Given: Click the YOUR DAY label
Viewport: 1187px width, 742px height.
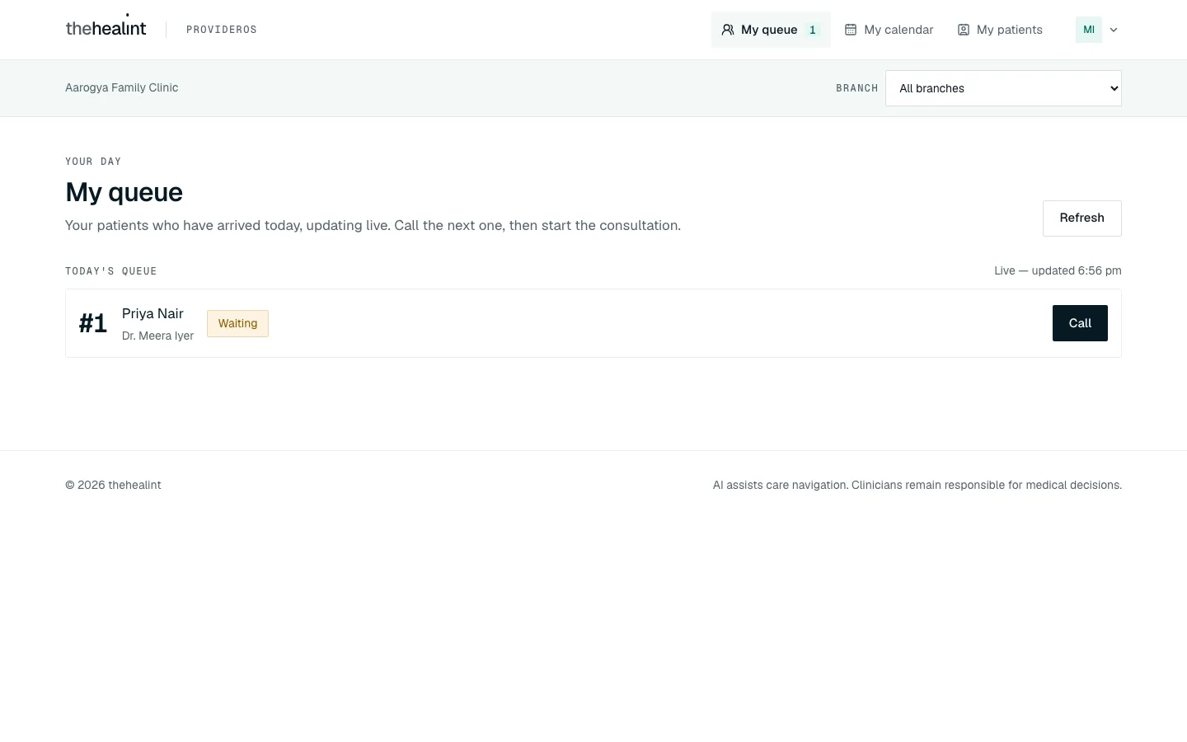Looking at the screenshot, I should (x=93, y=162).
